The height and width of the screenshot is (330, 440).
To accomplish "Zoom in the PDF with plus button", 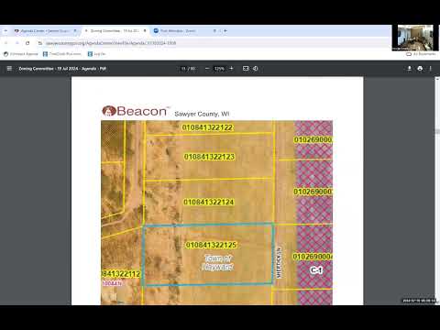I will click(x=231, y=69).
